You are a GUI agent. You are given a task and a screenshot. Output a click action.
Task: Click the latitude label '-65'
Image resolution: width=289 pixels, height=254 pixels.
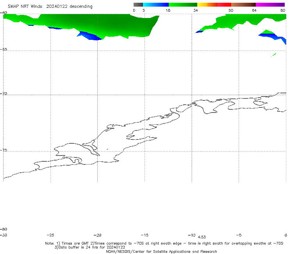tap(4, 50)
